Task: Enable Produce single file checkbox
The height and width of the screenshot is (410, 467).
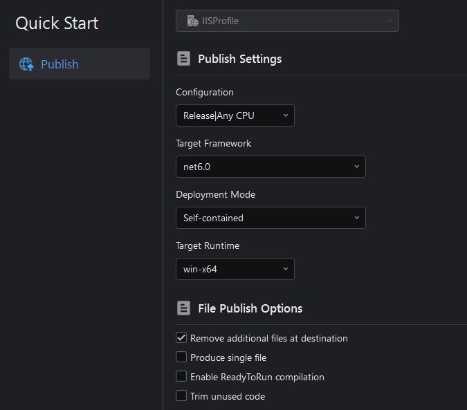Action: [181, 357]
